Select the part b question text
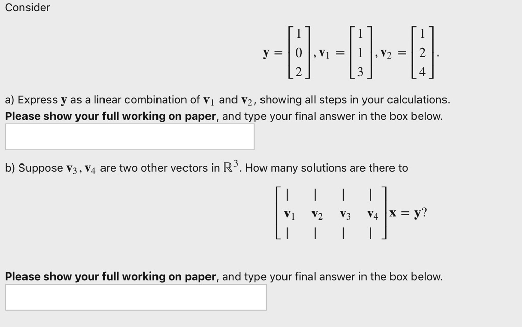The width and height of the screenshot is (522, 329). click(x=206, y=168)
